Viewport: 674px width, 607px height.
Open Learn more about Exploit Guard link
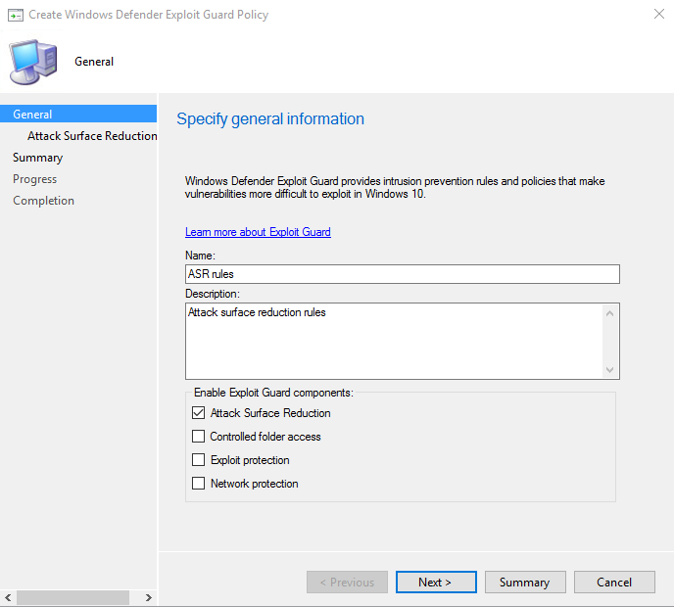pyautogui.click(x=258, y=232)
